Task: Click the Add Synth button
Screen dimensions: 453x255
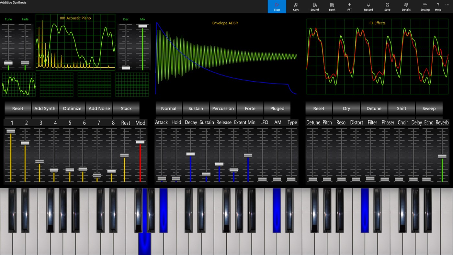Action: 45,108
